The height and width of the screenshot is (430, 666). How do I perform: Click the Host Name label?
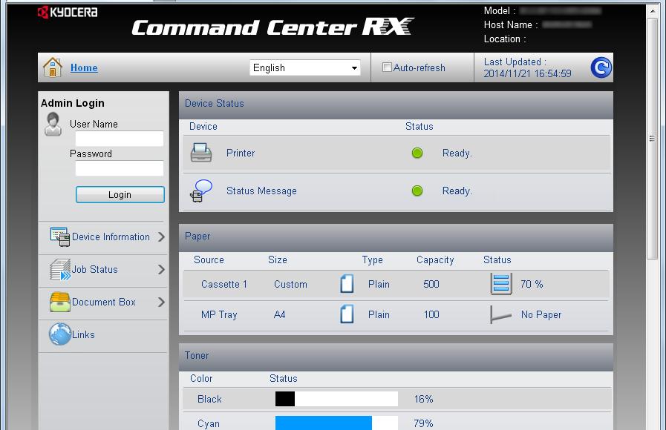pos(511,25)
